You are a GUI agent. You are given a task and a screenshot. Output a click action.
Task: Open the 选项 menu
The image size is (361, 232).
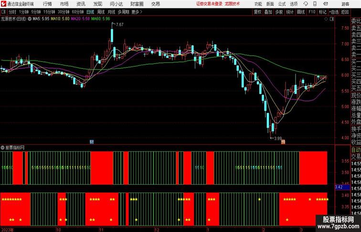coord(294,4)
